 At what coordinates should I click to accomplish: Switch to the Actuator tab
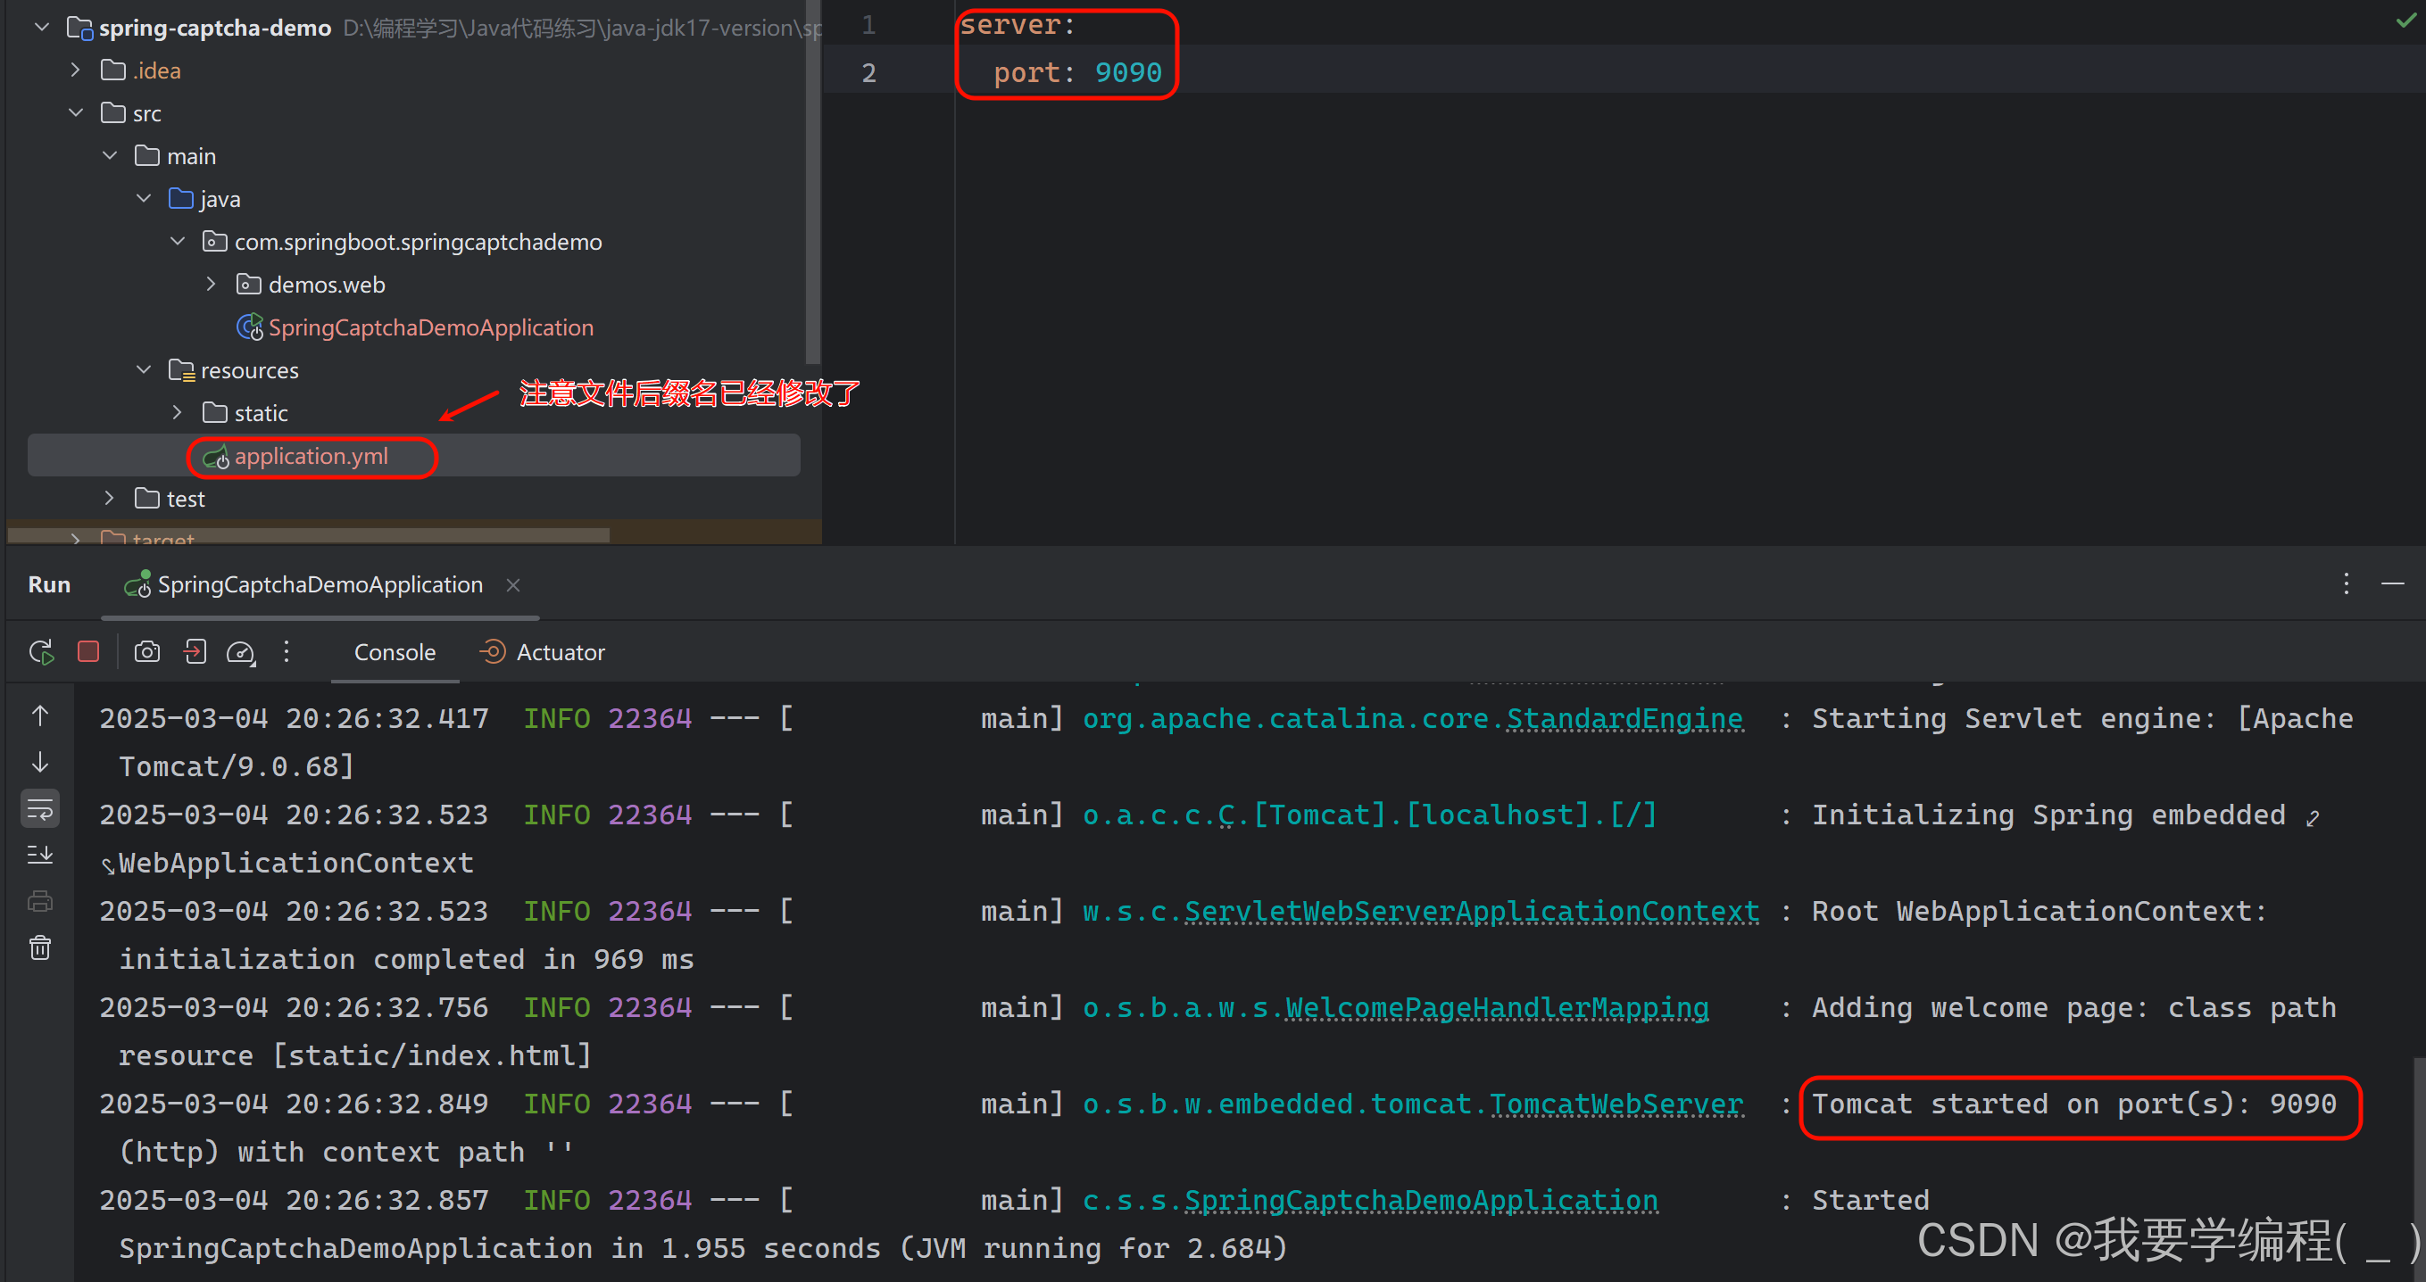point(561,651)
